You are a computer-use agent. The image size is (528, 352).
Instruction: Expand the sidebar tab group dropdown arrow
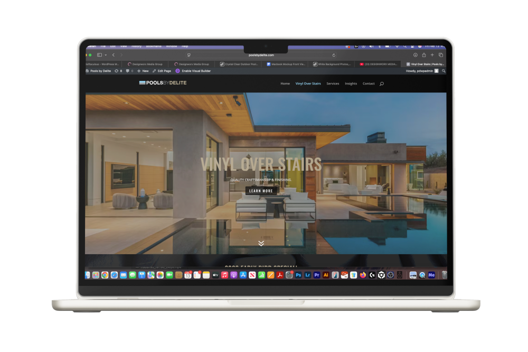[x=106, y=55]
